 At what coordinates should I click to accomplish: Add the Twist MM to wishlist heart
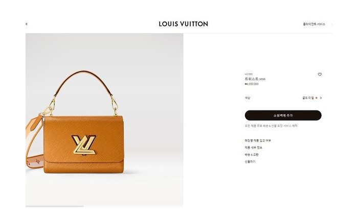(320, 74)
